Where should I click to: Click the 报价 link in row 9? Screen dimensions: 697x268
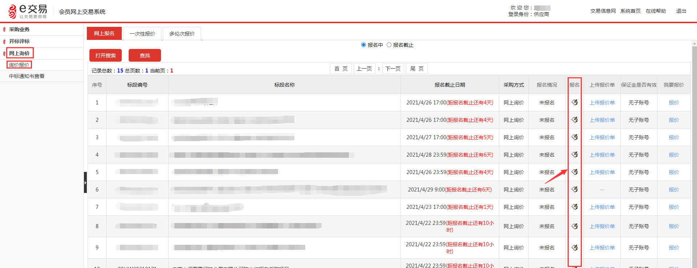(674, 248)
